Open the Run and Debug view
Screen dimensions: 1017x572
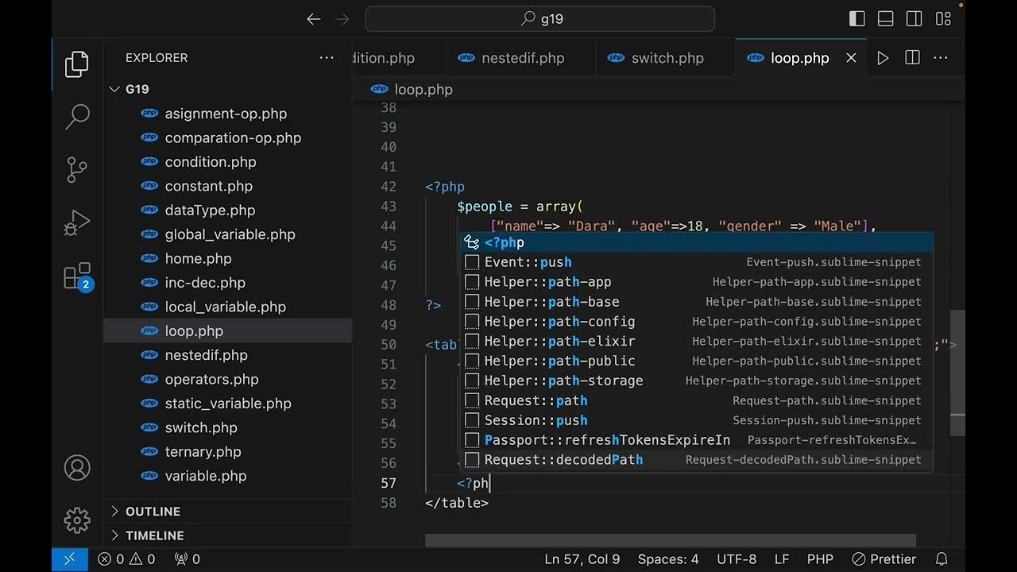(x=77, y=223)
